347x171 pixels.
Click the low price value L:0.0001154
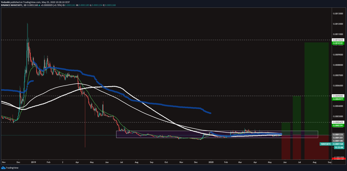click(96, 5)
